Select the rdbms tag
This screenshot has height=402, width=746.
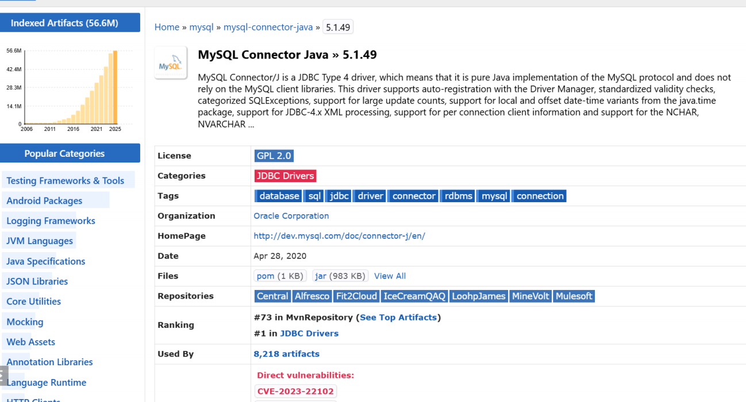[459, 196]
